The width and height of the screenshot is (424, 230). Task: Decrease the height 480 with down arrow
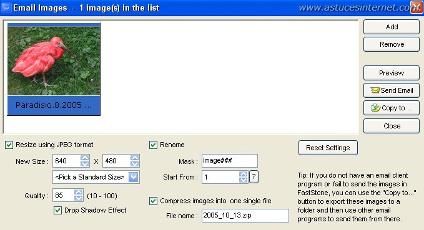[135, 164]
